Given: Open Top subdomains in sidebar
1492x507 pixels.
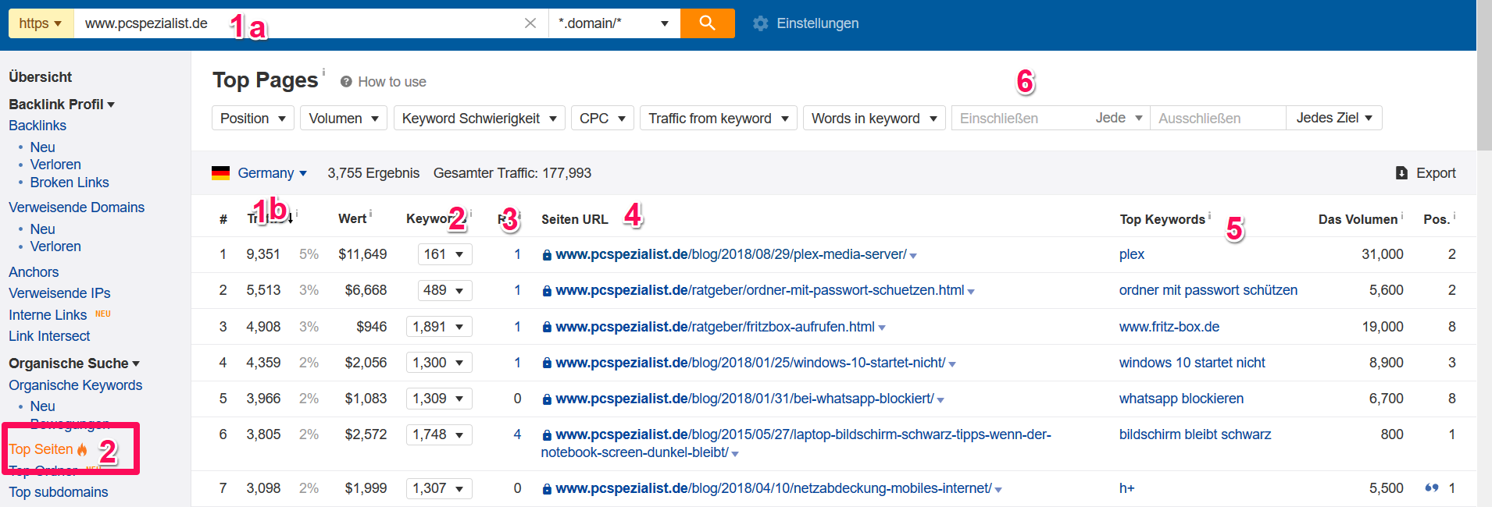Looking at the screenshot, I should click(59, 492).
